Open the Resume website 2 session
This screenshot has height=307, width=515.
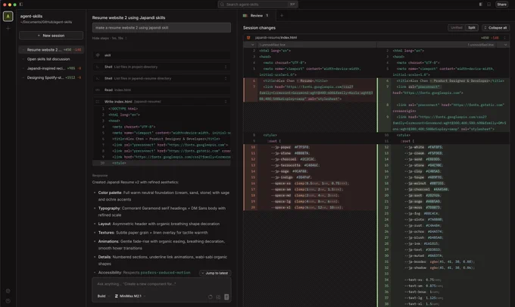pos(51,49)
